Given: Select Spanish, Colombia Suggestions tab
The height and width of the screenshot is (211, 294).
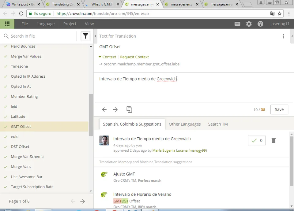Looking at the screenshot, I should [x=132, y=124].
